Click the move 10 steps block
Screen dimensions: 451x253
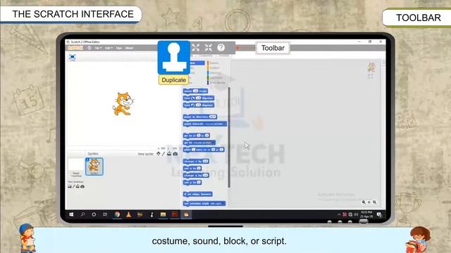pyautogui.click(x=195, y=91)
